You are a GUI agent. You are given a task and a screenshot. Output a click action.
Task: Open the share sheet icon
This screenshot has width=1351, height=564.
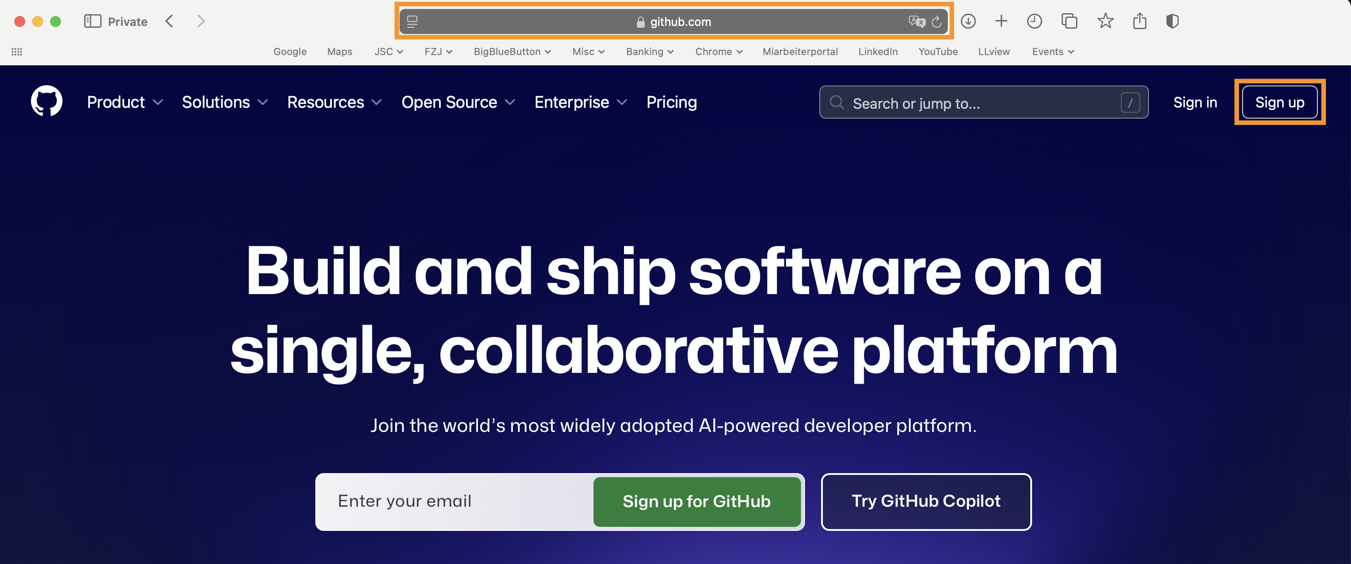[1139, 21]
